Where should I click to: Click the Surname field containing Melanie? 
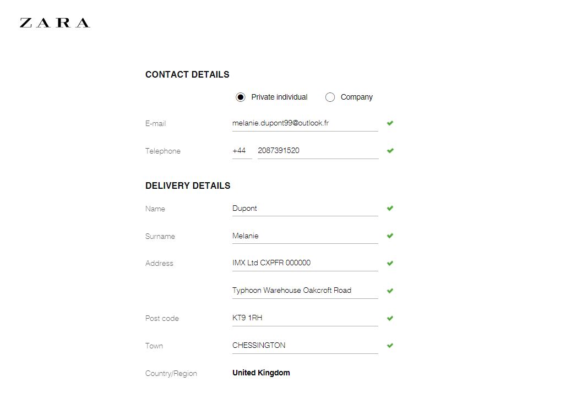tap(305, 236)
